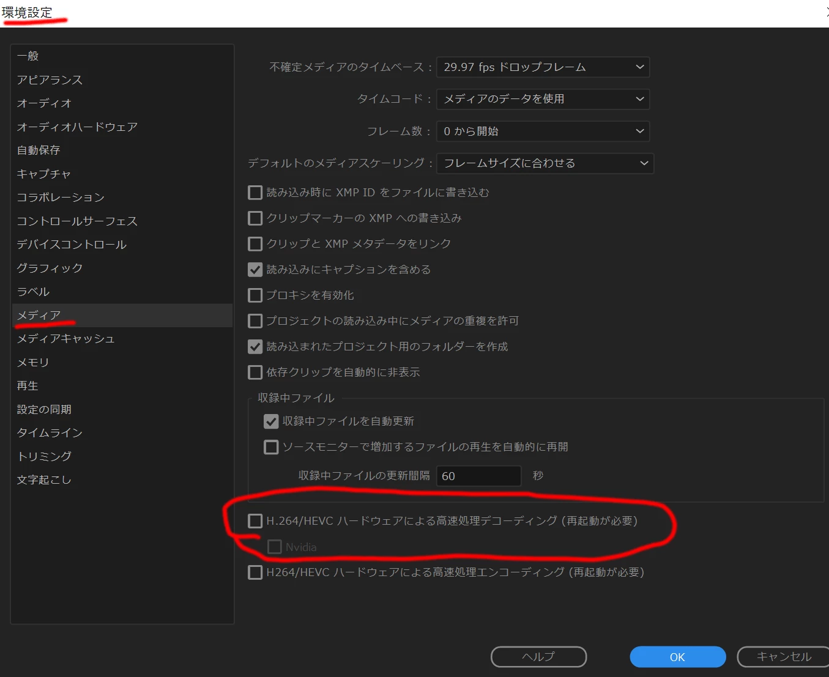Enable 読み込み時に XMP ID をファイルに書き込む checkbox
This screenshot has height=677, width=829.
tap(255, 193)
